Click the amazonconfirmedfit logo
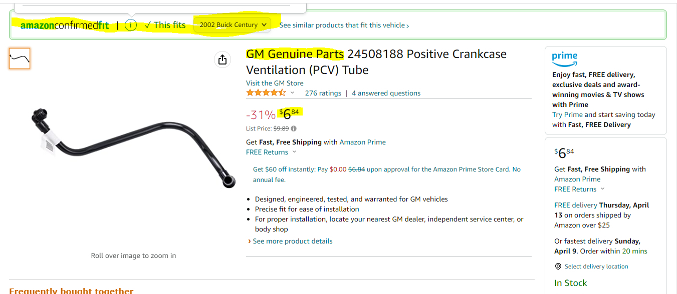The image size is (677, 294). tap(65, 25)
